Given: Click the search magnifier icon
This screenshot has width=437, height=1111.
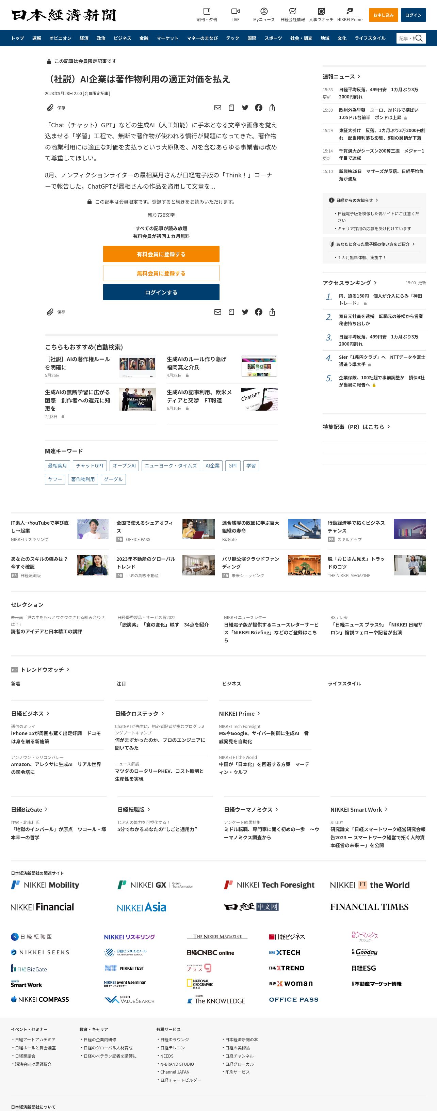Looking at the screenshot, I should pyautogui.click(x=419, y=38).
